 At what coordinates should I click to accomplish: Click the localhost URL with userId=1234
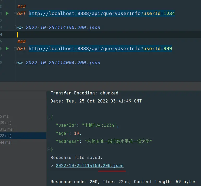coord(102,14)
